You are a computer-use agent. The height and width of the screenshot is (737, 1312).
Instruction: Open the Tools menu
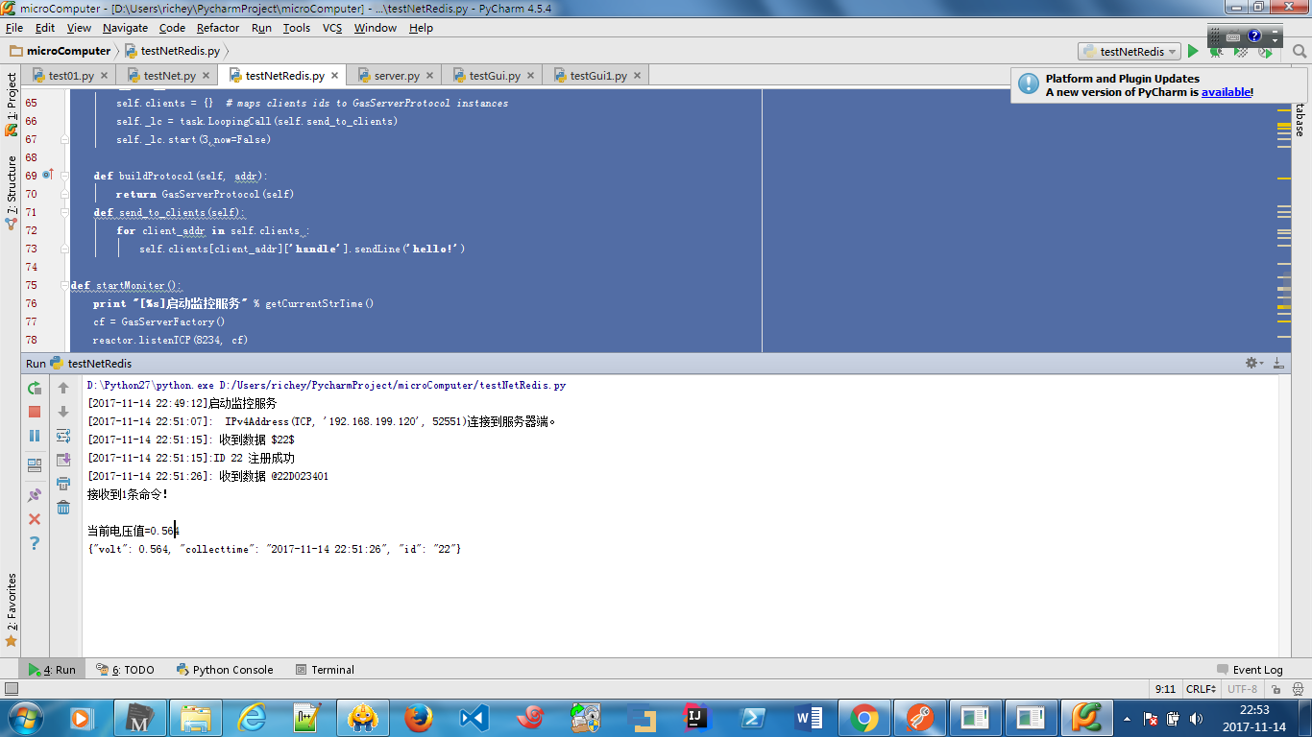tap(296, 28)
